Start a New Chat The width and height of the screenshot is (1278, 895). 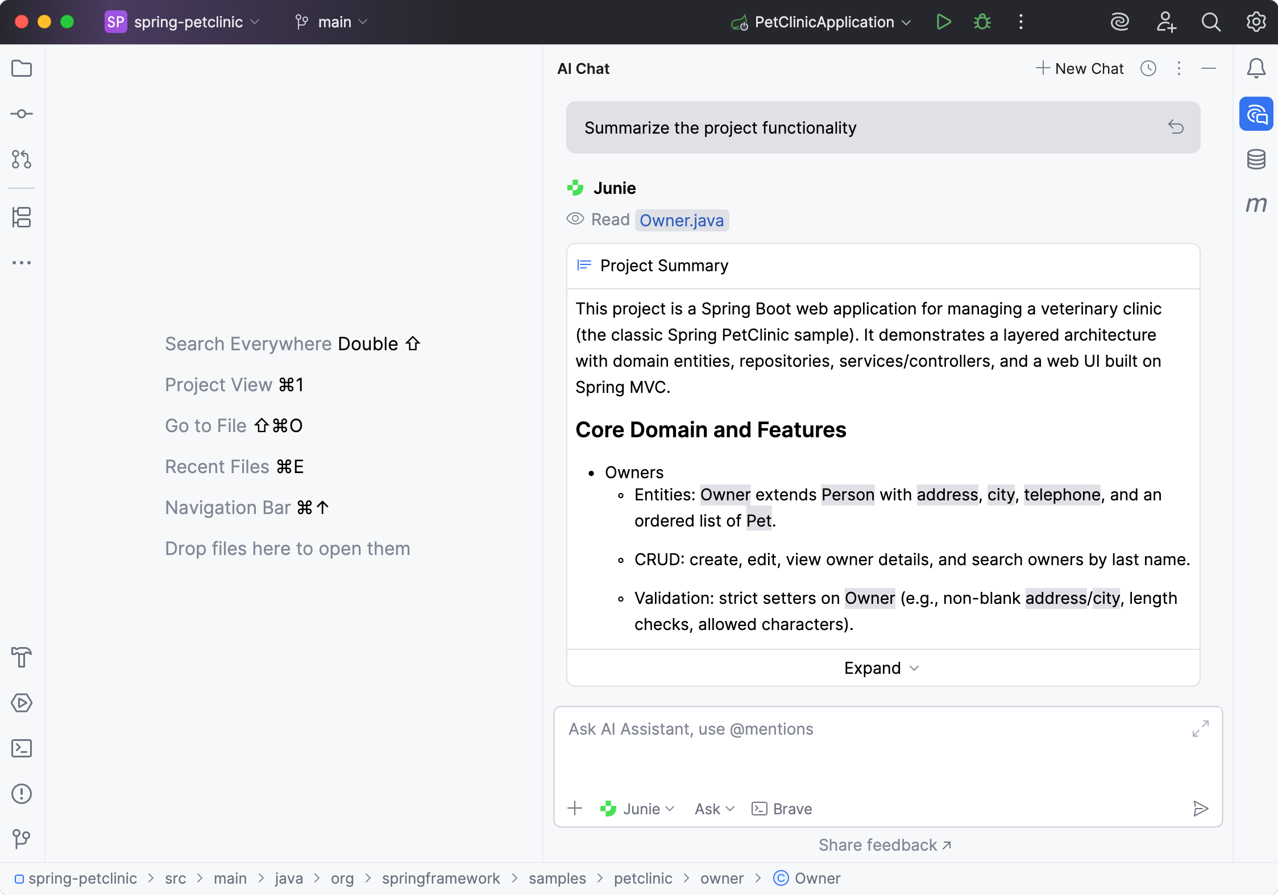click(1080, 69)
